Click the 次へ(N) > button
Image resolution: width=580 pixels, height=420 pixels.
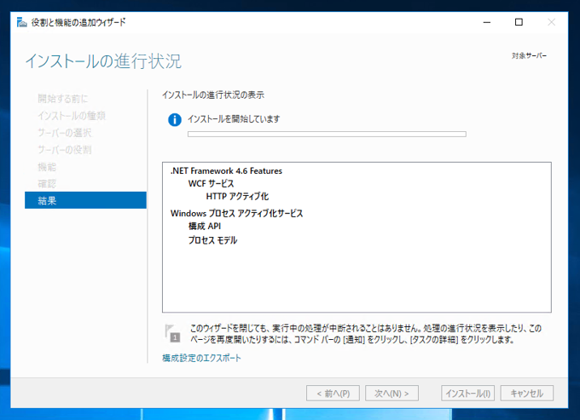pyautogui.click(x=391, y=394)
